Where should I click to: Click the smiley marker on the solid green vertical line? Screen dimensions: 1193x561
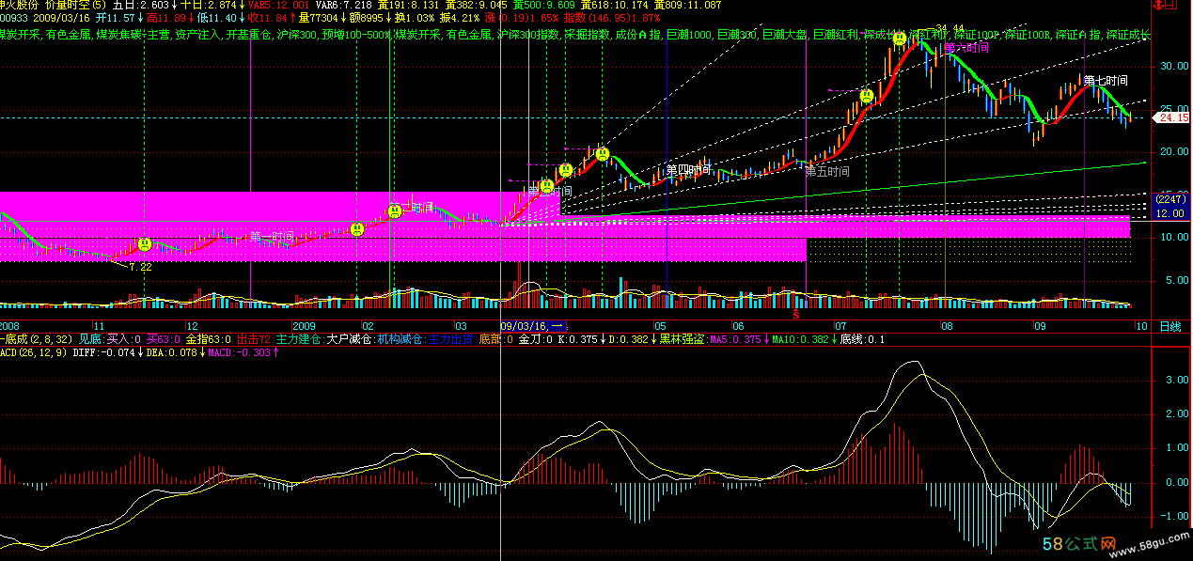pyautogui.click(x=395, y=211)
